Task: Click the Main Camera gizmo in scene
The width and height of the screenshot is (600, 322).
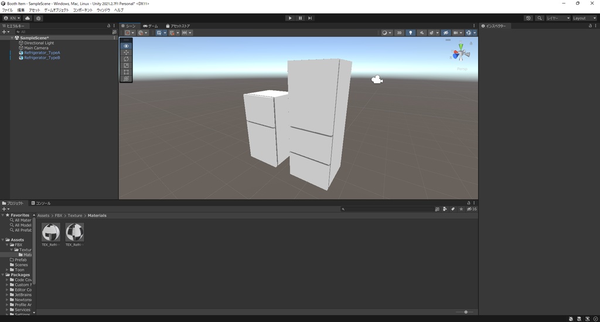Action: pos(377,80)
